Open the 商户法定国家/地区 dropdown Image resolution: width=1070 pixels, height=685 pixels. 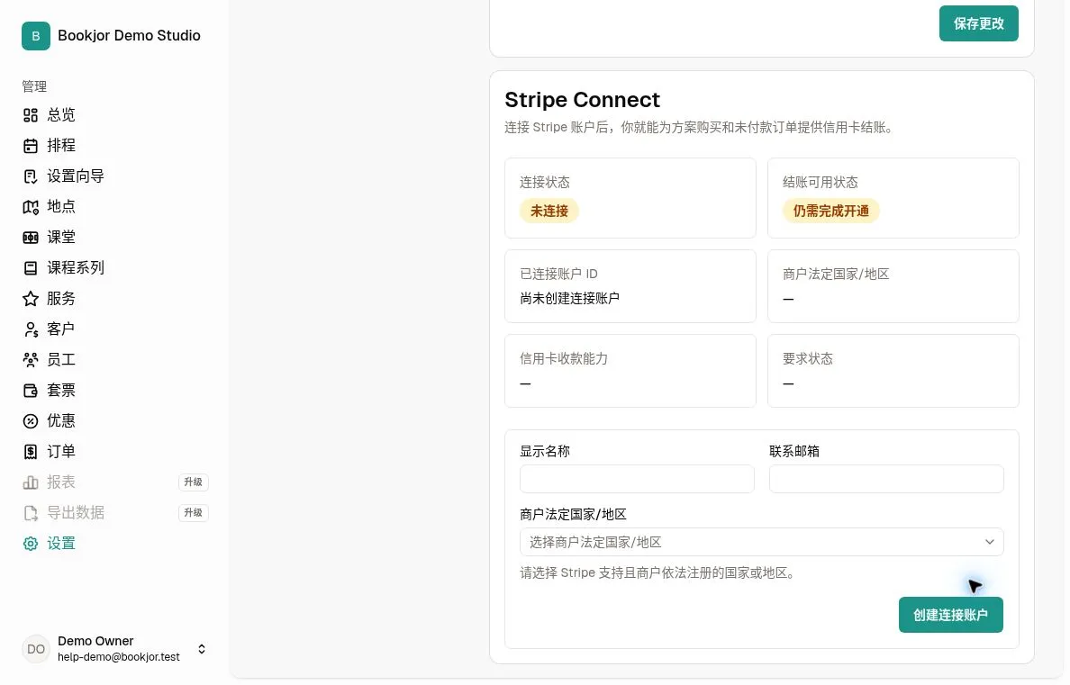[x=762, y=542]
